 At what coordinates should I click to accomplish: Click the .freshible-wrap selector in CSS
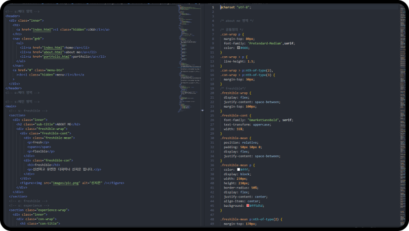pos(234,93)
